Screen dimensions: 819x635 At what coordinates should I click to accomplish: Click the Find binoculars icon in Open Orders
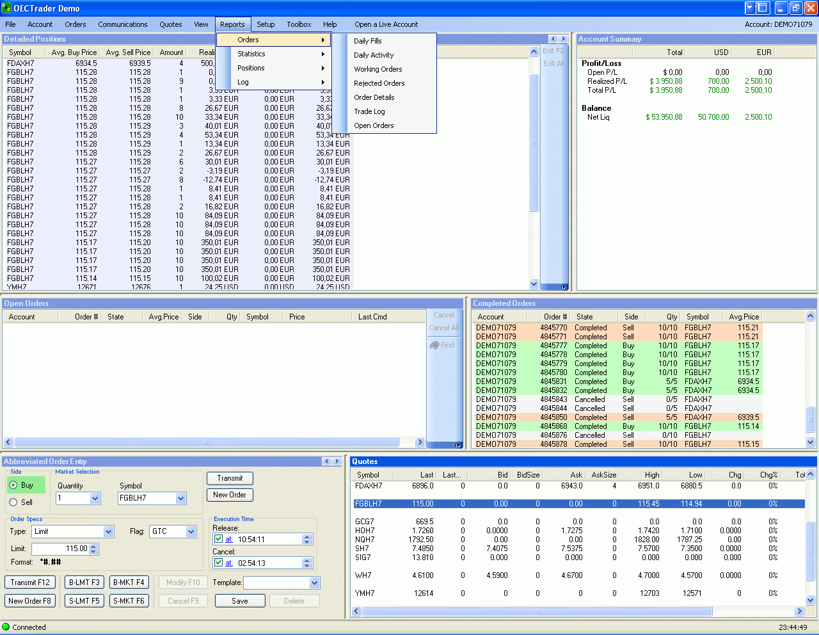(x=434, y=345)
